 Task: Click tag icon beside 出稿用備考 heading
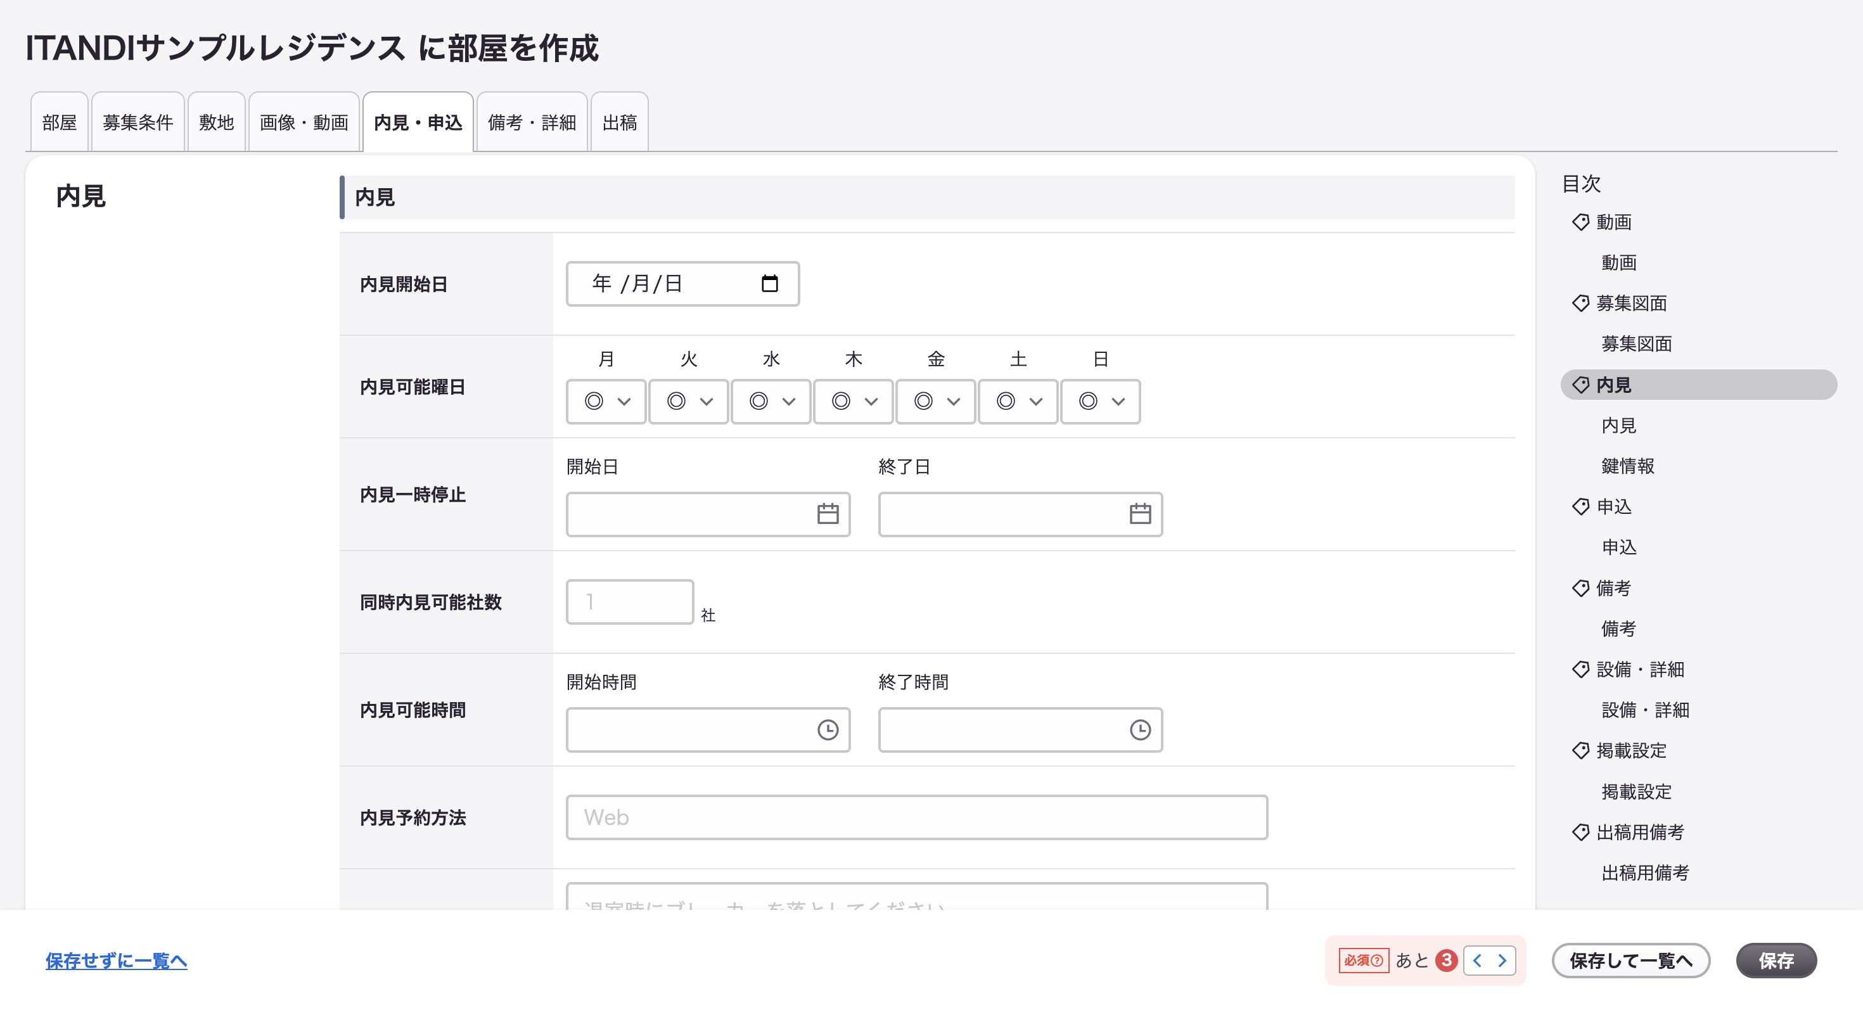pyautogui.click(x=1580, y=832)
